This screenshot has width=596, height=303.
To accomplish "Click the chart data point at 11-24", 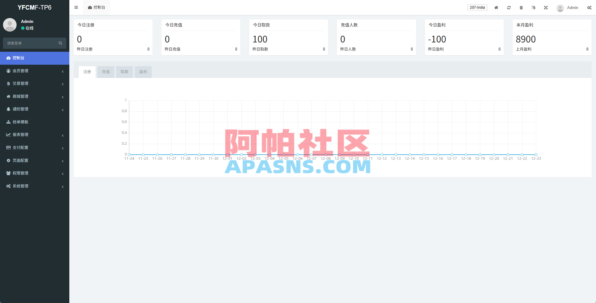I will click(x=129, y=155).
